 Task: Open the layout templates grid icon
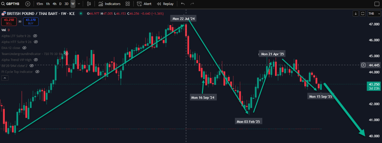[x=128, y=4]
